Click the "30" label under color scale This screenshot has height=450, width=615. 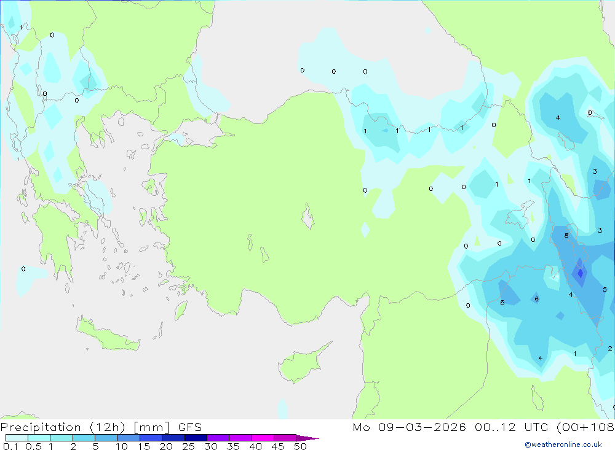click(x=210, y=446)
